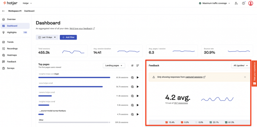Open heatmap for 9.5k sessions row
The width and height of the screenshot is (257, 127).
click(132, 105)
